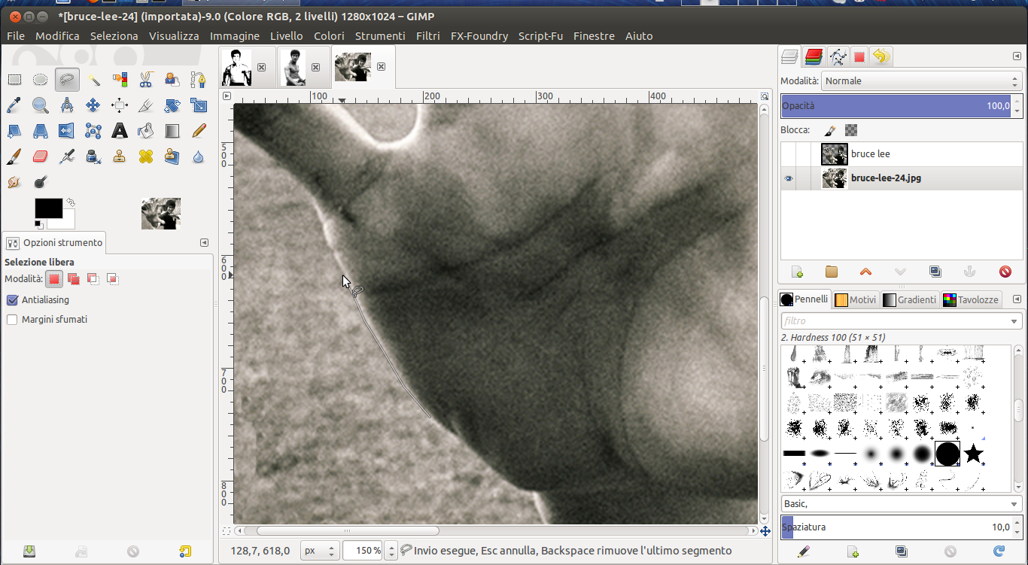Open the brush filter dropdown arrow
Image resolution: width=1028 pixels, height=565 pixels.
point(1015,321)
